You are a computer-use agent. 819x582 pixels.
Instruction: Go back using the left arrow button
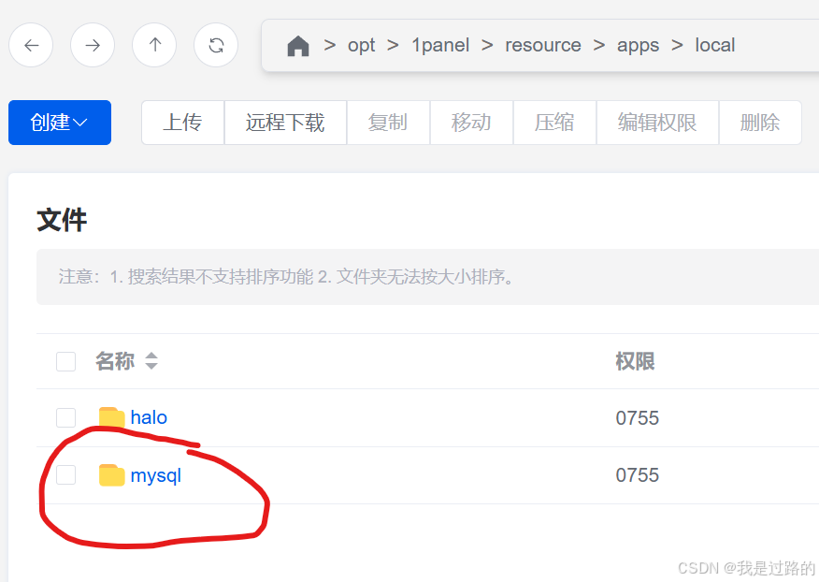[31, 46]
